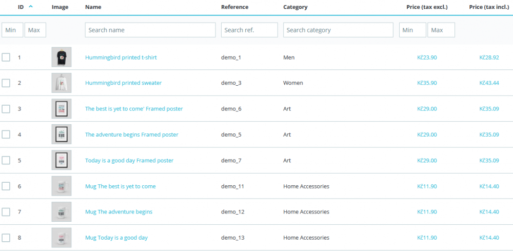Screen dimensions: 513x251
Task: Focus the ID Min filter field
Action: coord(12,30)
